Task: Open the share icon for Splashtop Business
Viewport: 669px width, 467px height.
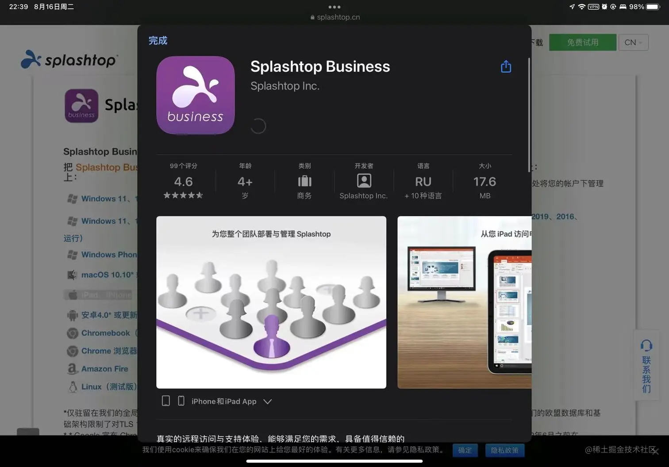Action: (x=506, y=66)
